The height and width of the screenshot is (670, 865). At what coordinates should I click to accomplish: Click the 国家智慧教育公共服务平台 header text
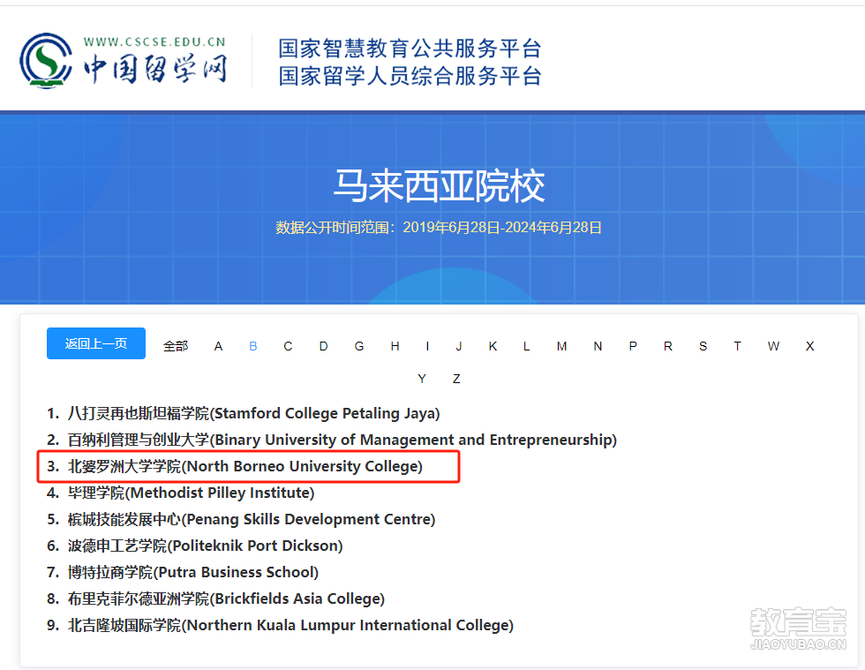coord(410,49)
